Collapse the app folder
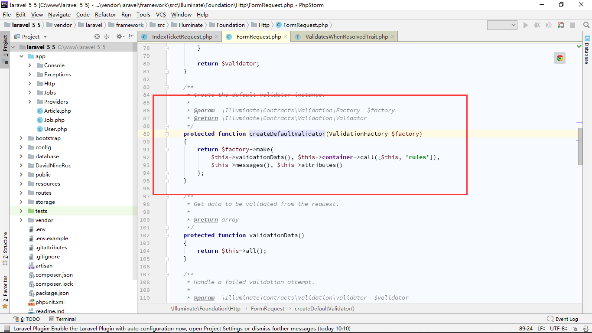Viewport: 592px width, 333px height. 21,56
